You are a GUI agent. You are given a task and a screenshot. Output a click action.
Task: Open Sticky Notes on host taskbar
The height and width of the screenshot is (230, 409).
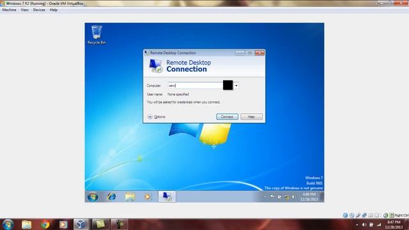coord(100,224)
